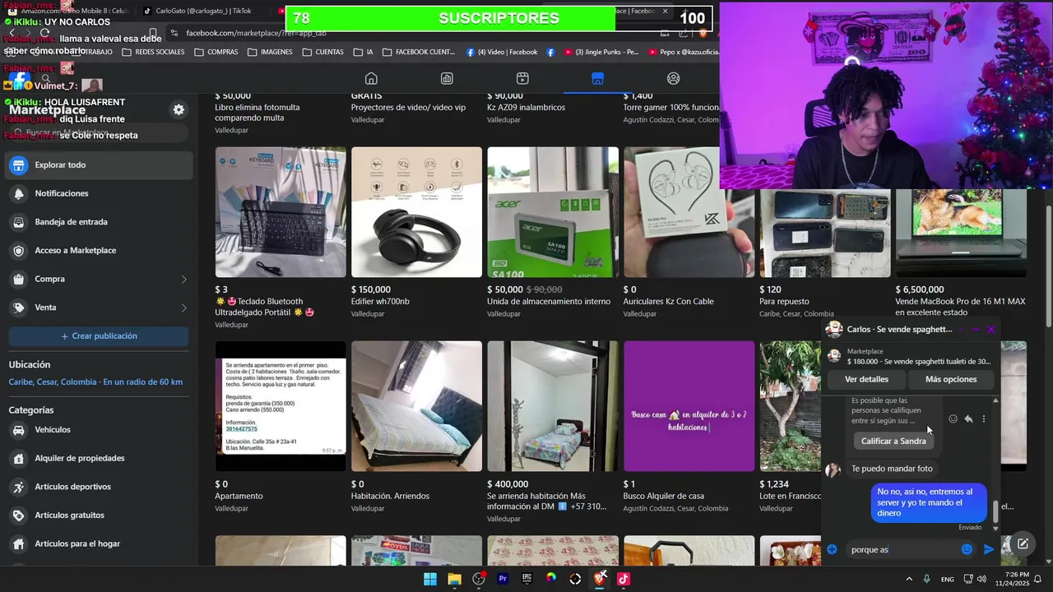Open Windows notification bell
Image resolution: width=1053 pixels, height=592 pixels.
[1038, 579]
